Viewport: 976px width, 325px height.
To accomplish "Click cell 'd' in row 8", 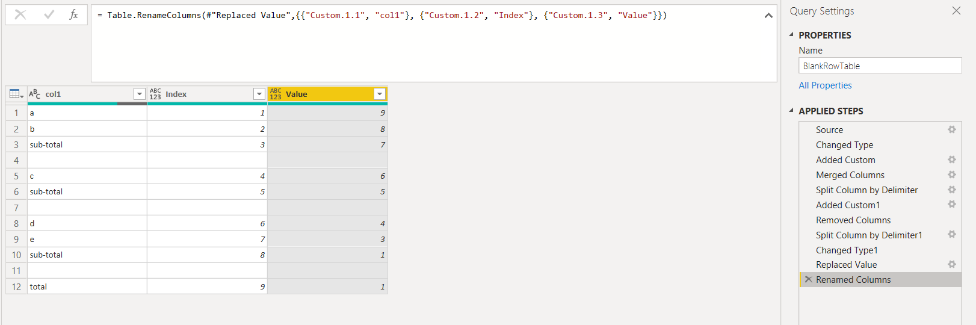I will pyautogui.click(x=87, y=223).
